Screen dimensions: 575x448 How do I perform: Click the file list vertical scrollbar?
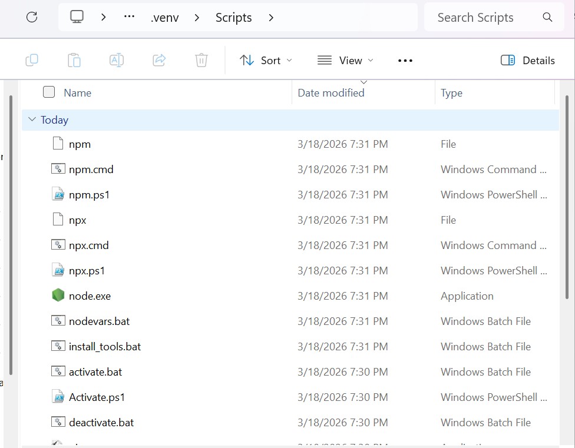[x=568, y=197]
